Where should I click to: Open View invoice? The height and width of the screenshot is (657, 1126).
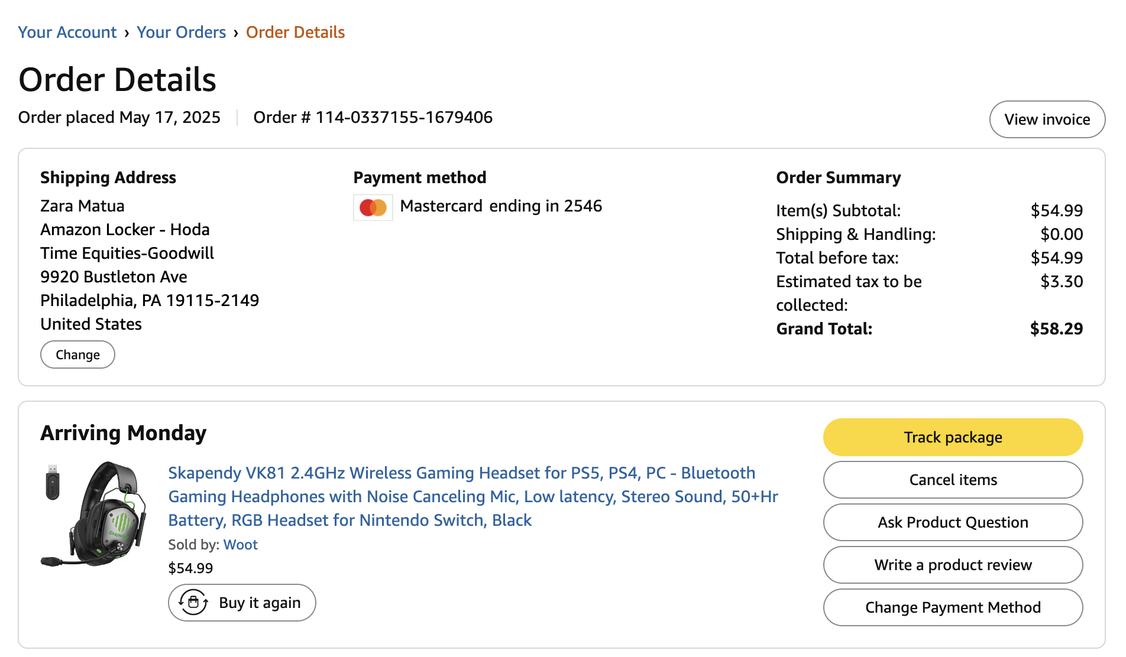pyautogui.click(x=1047, y=119)
